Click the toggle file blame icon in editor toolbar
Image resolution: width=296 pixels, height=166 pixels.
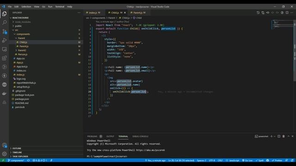click(x=282, y=12)
